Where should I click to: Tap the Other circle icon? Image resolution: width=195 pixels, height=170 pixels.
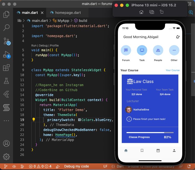click(174, 50)
